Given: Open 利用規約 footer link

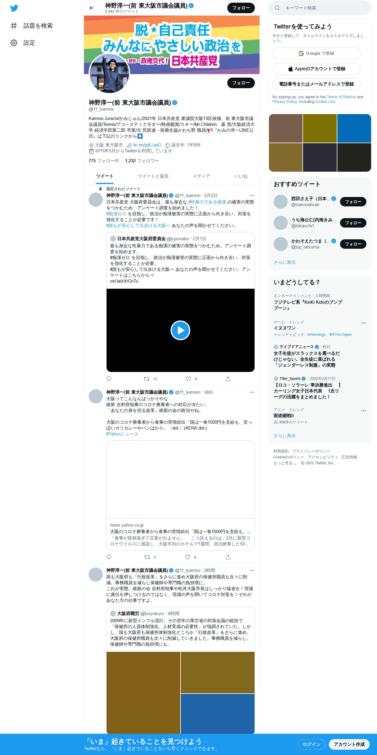Looking at the screenshot, I should pyautogui.click(x=281, y=451).
